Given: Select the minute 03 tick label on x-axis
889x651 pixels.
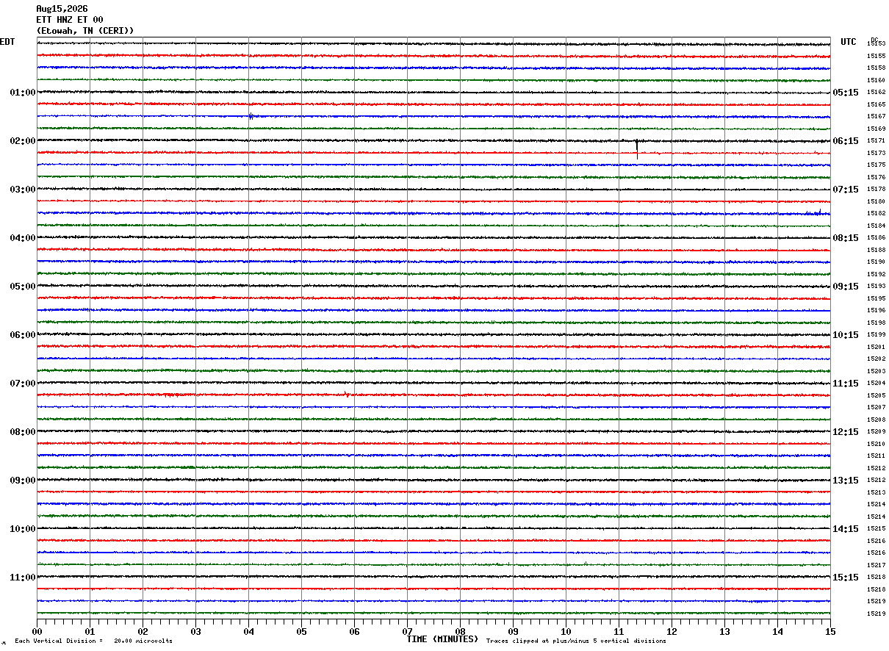Looking at the screenshot, I should 195,631.
